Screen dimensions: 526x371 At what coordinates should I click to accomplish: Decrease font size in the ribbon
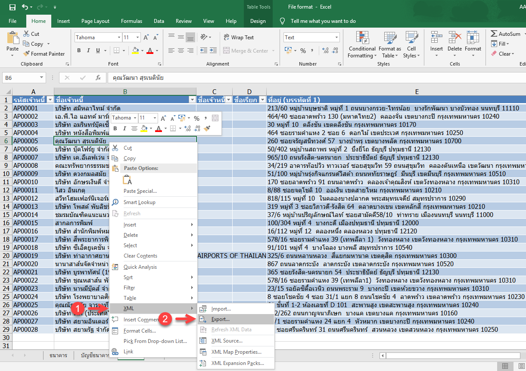coord(157,38)
